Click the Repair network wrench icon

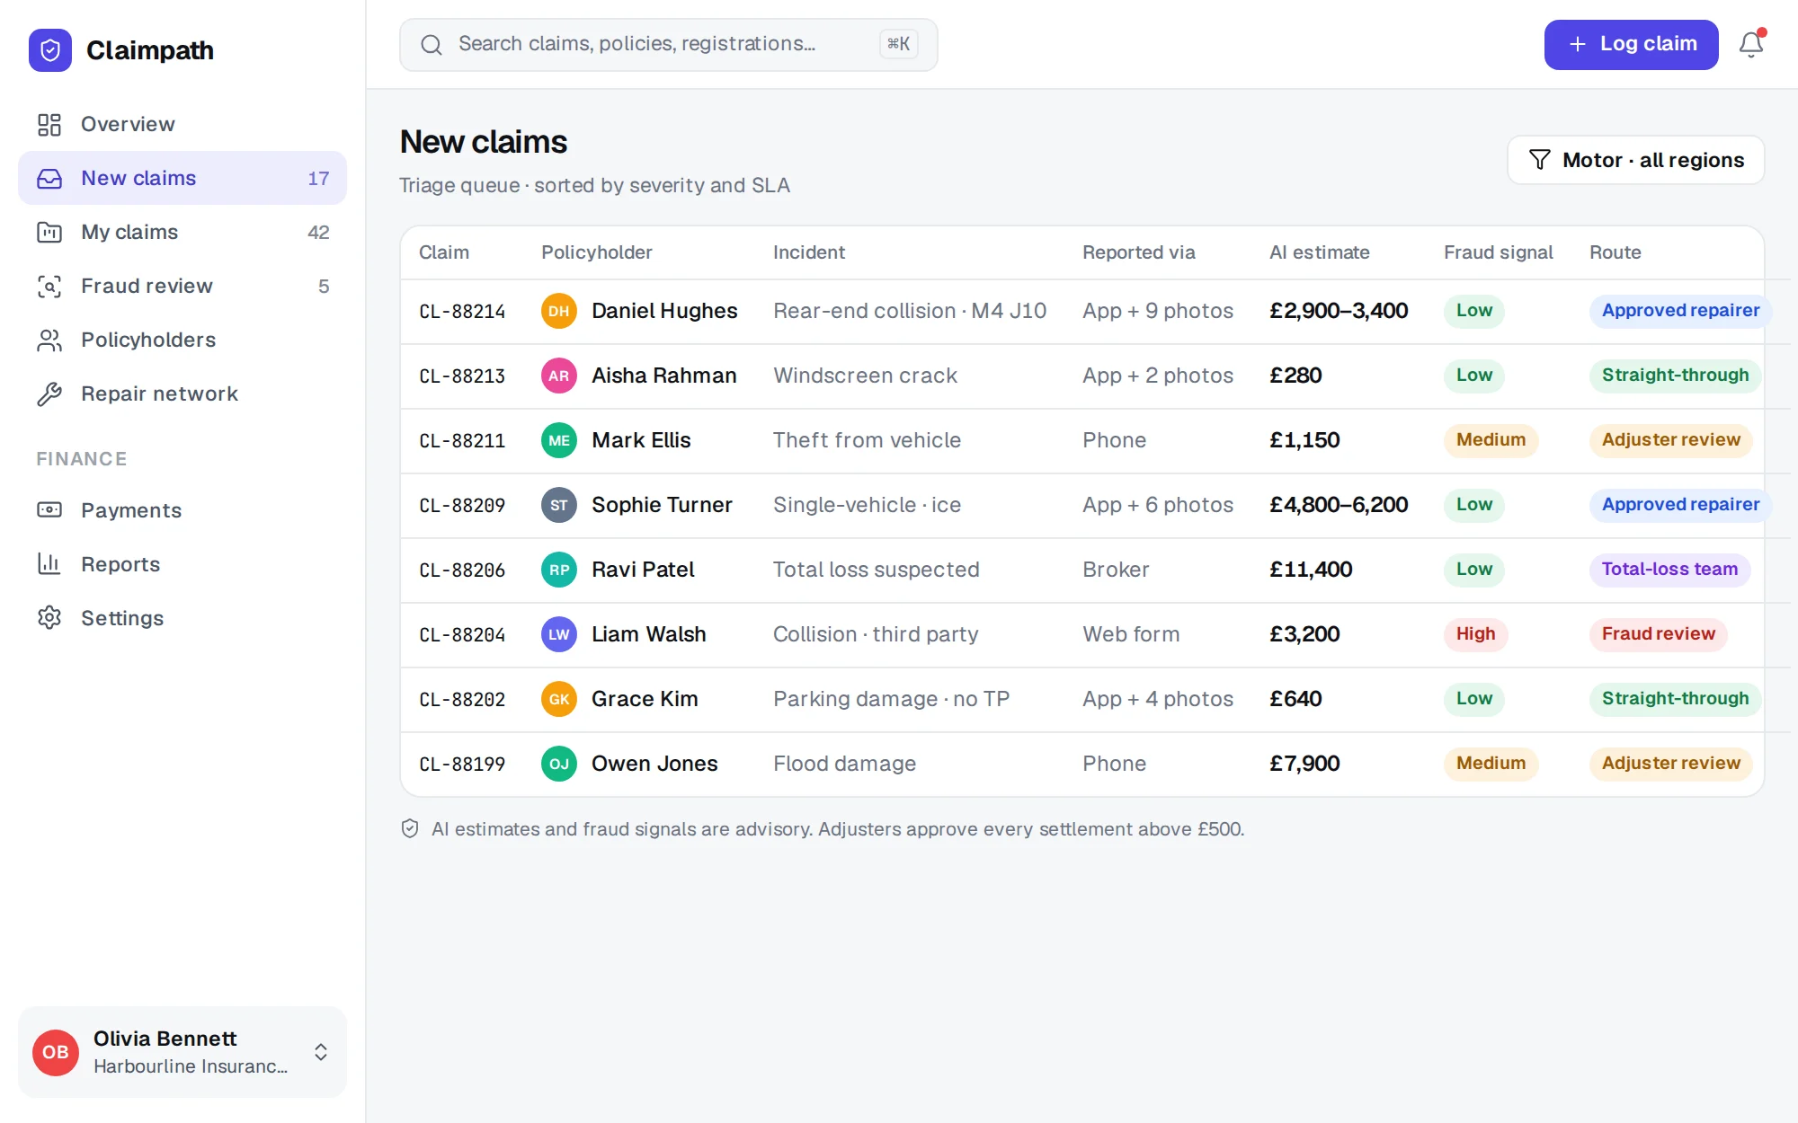click(49, 393)
